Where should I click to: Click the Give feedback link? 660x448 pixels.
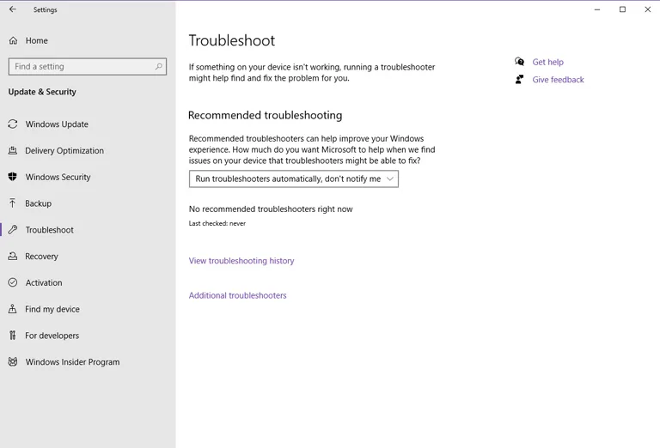coord(558,80)
